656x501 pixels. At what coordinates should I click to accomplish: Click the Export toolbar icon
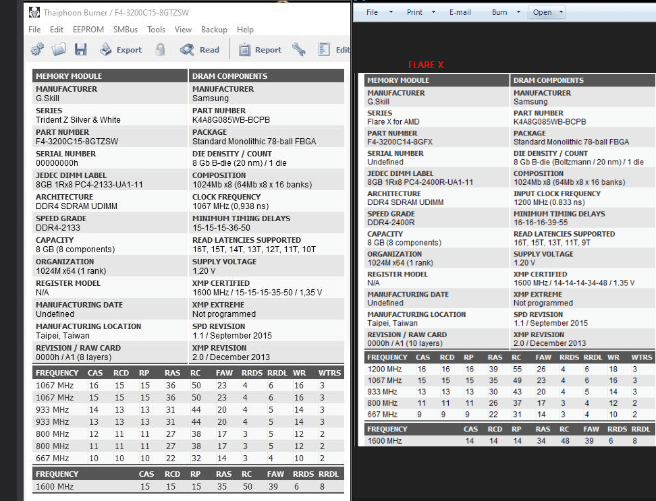point(105,49)
